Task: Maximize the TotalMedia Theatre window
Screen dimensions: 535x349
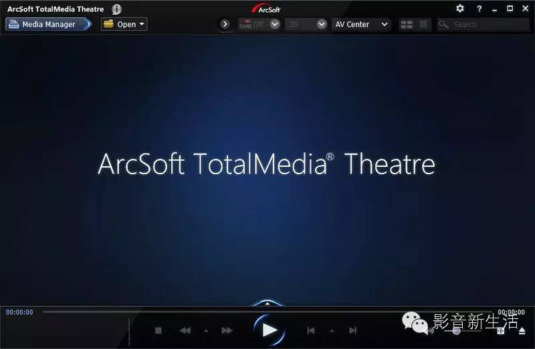Action: tap(510, 9)
